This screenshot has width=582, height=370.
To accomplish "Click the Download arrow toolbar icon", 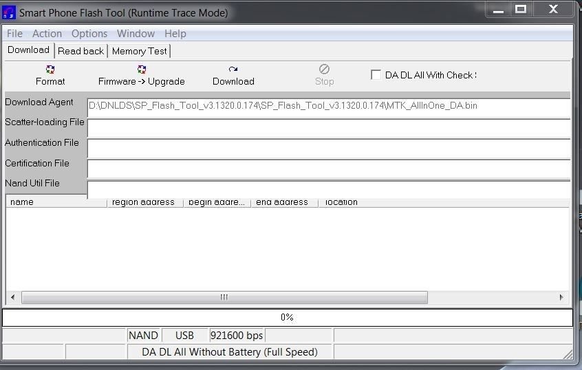I will (233, 69).
